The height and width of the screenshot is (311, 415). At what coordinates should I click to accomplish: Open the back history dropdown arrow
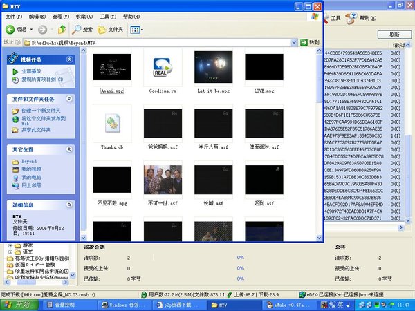tap(31, 29)
